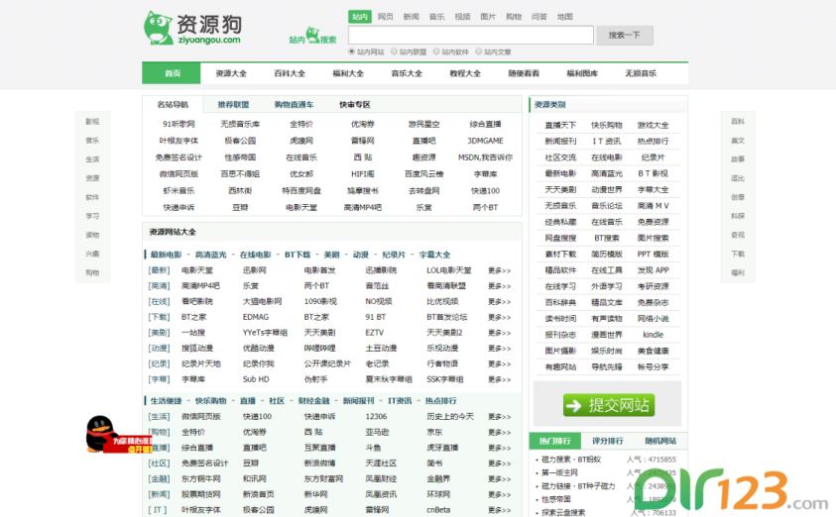Screen dimensions: 836x517
Task: Switch to the 视频 search tab
Action: tap(462, 17)
